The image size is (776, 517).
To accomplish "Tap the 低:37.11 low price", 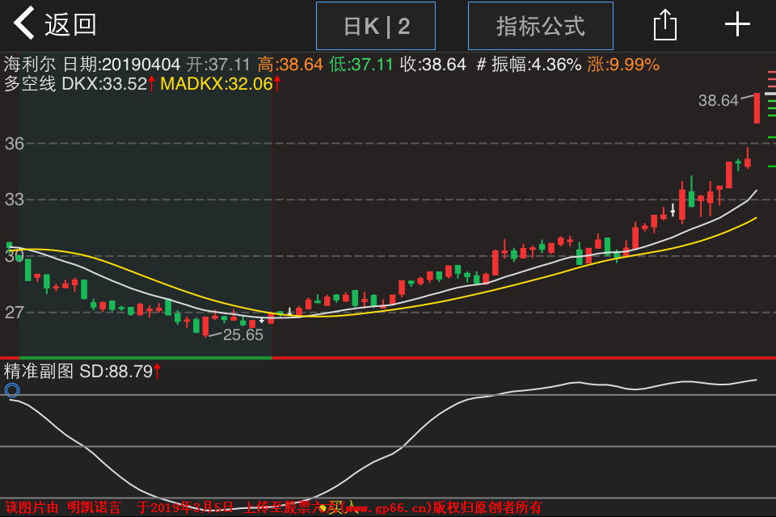I will [361, 65].
